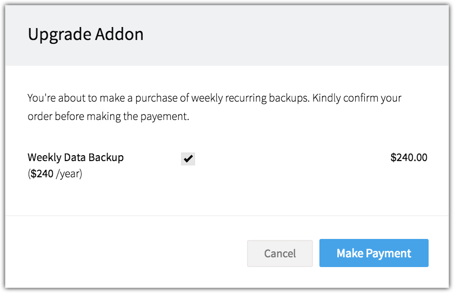
Task: Click the phrase "weekly recurring backups"
Action: click(250, 98)
